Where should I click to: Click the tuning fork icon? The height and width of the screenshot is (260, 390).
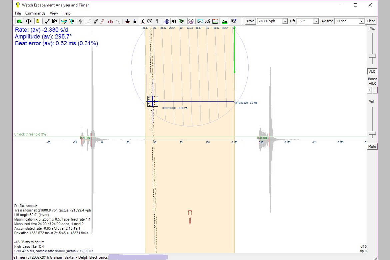[157, 21]
